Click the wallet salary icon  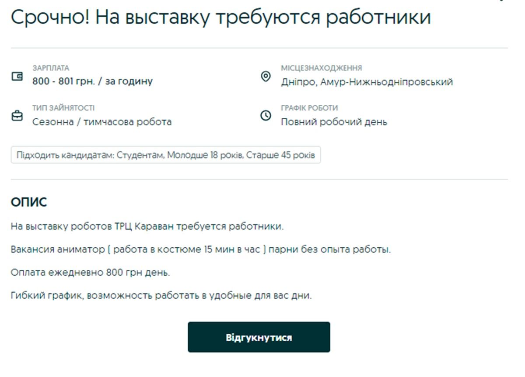pyautogui.click(x=17, y=77)
